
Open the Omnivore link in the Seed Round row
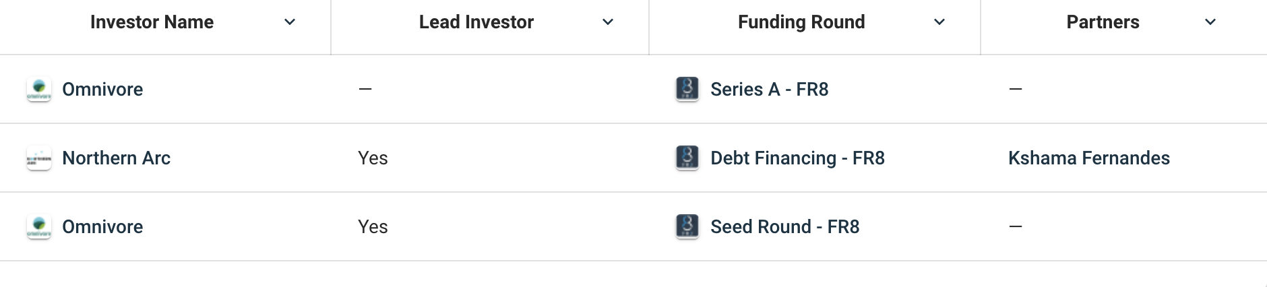click(x=102, y=227)
